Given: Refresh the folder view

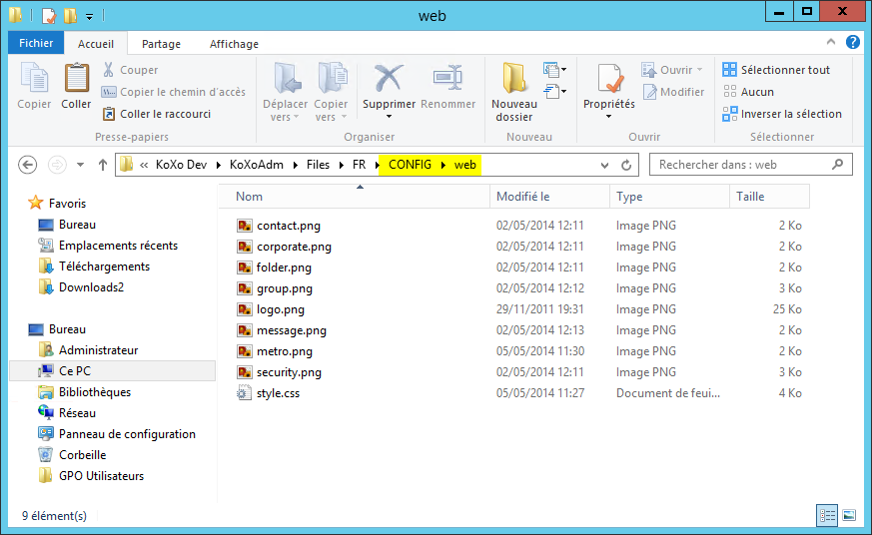Looking at the screenshot, I should (626, 165).
